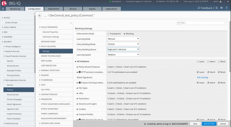Click the Save button
231x127 pixels.
click(195, 124)
